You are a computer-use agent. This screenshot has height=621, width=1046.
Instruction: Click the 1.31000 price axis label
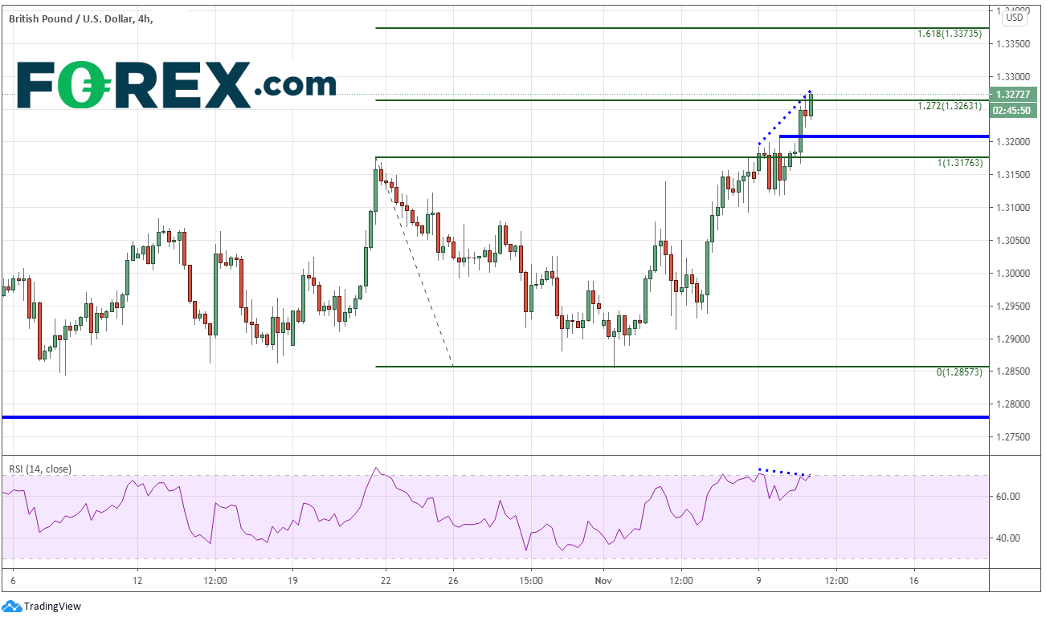1013,208
